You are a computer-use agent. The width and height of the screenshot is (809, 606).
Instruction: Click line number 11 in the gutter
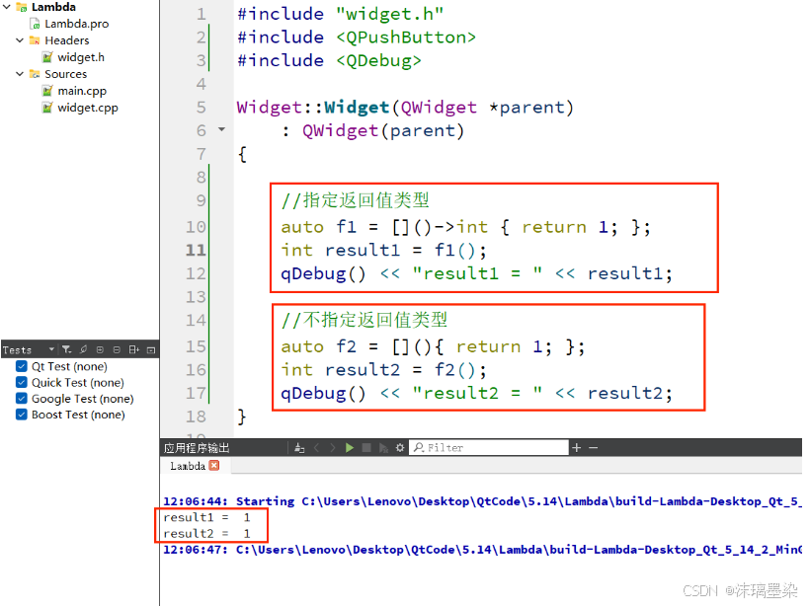(196, 250)
